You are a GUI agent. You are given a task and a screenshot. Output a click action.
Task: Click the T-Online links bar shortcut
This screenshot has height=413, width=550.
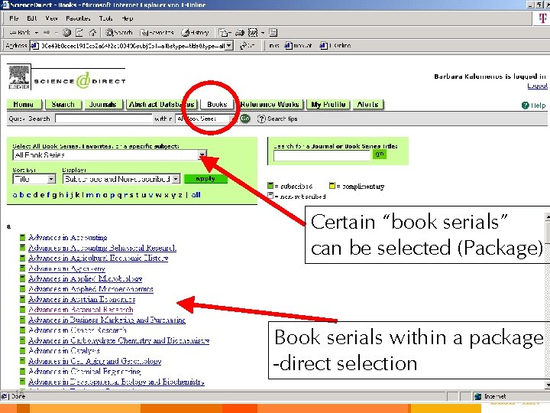(x=335, y=46)
